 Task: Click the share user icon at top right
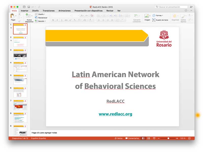tap(191, 7)
